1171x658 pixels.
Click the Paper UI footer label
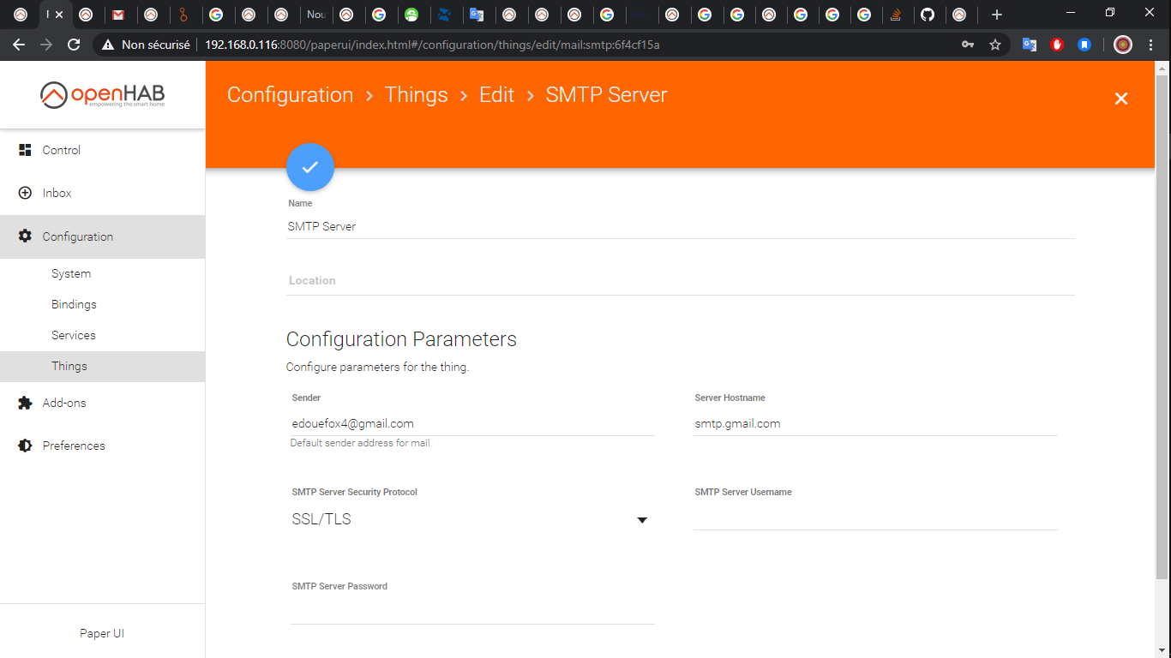coord(102,633)
